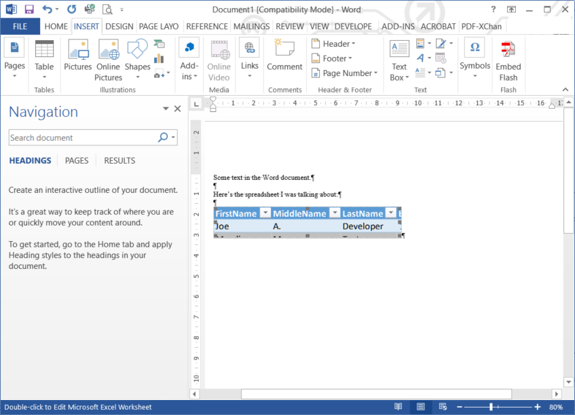Click the Add-ins button
Screen dimensions: 575x415
pos(189,60)
